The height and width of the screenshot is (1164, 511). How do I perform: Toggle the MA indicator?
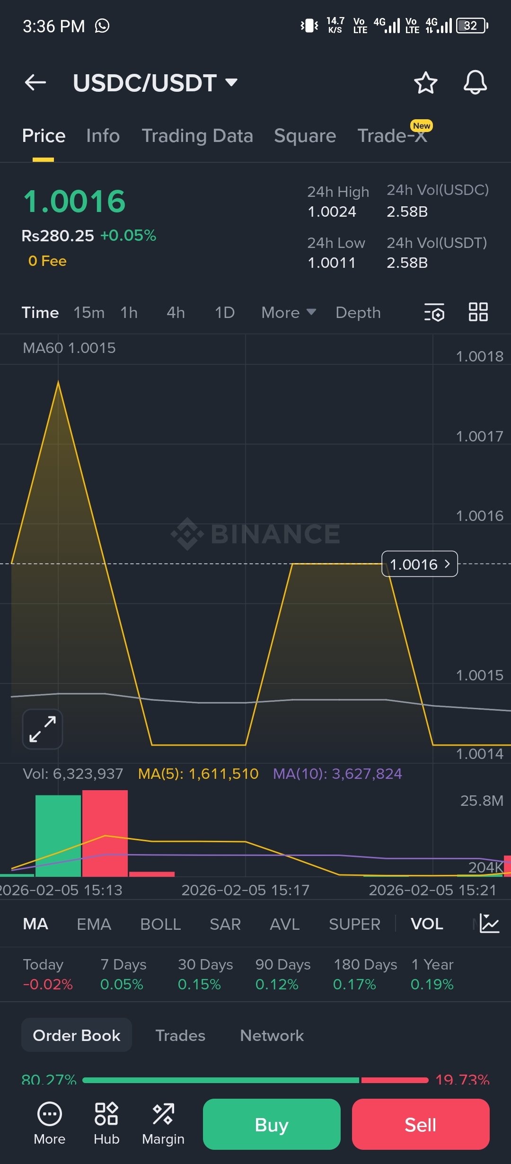(35, 924)
